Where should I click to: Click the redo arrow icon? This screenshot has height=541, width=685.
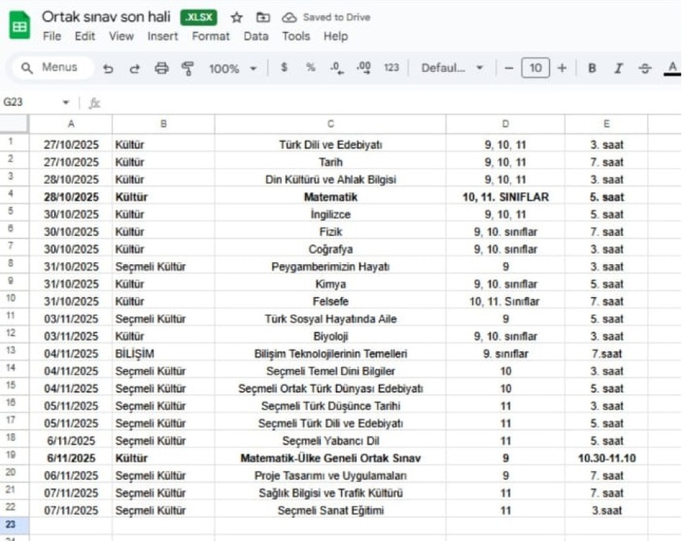coord(135,68)
